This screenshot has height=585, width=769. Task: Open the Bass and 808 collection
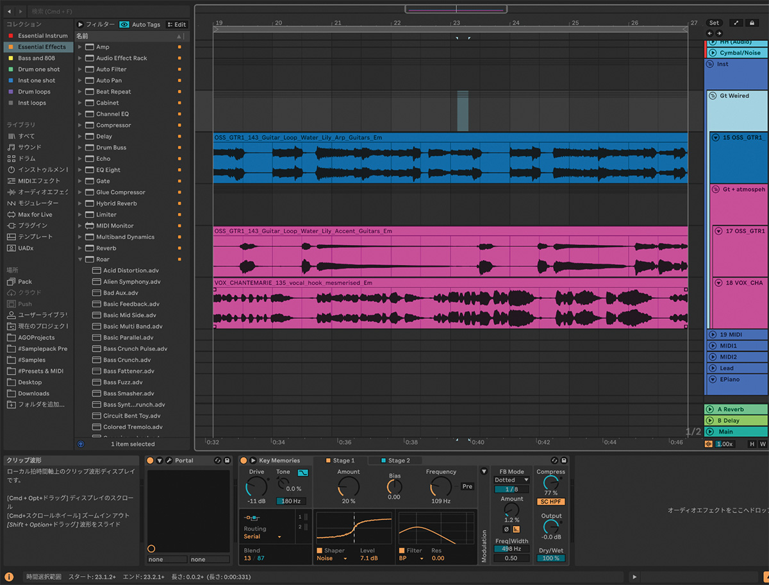(x=37, y=58)
